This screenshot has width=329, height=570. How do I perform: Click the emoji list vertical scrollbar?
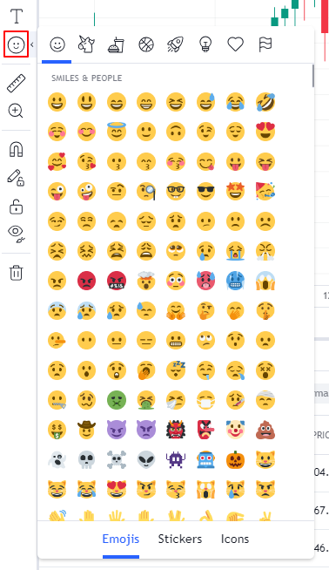pyautogui.click(x=312, y=76)
